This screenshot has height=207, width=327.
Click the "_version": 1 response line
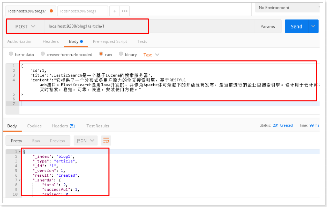point(49,171)
